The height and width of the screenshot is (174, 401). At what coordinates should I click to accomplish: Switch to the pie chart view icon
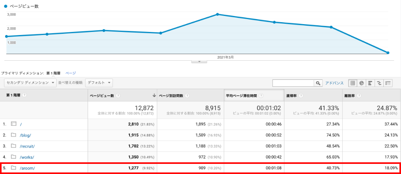(361, 83)
